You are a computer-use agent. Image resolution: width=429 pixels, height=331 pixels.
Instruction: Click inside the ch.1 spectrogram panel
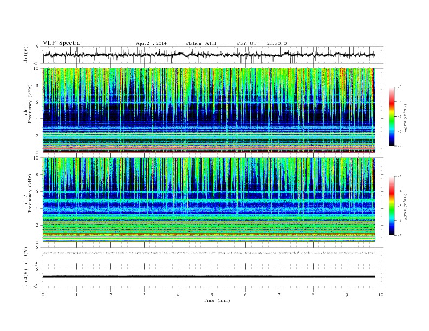click(209, 110)
